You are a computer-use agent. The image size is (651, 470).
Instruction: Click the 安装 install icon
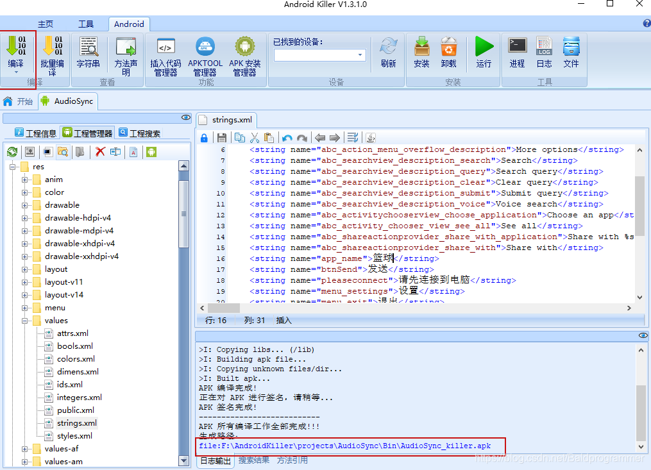click(422, 46)
